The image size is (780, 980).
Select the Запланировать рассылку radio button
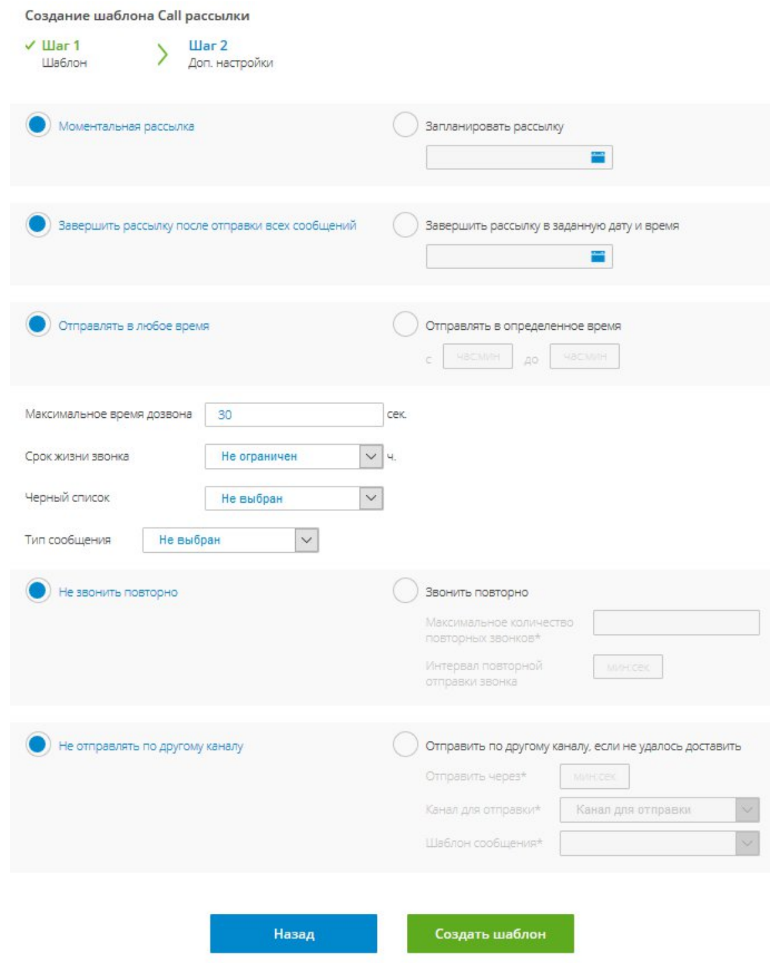pyautogui.click(x=405, y=125)
